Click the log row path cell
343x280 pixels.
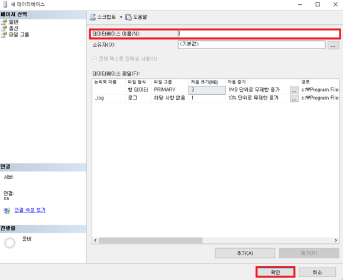click(319, 98)
